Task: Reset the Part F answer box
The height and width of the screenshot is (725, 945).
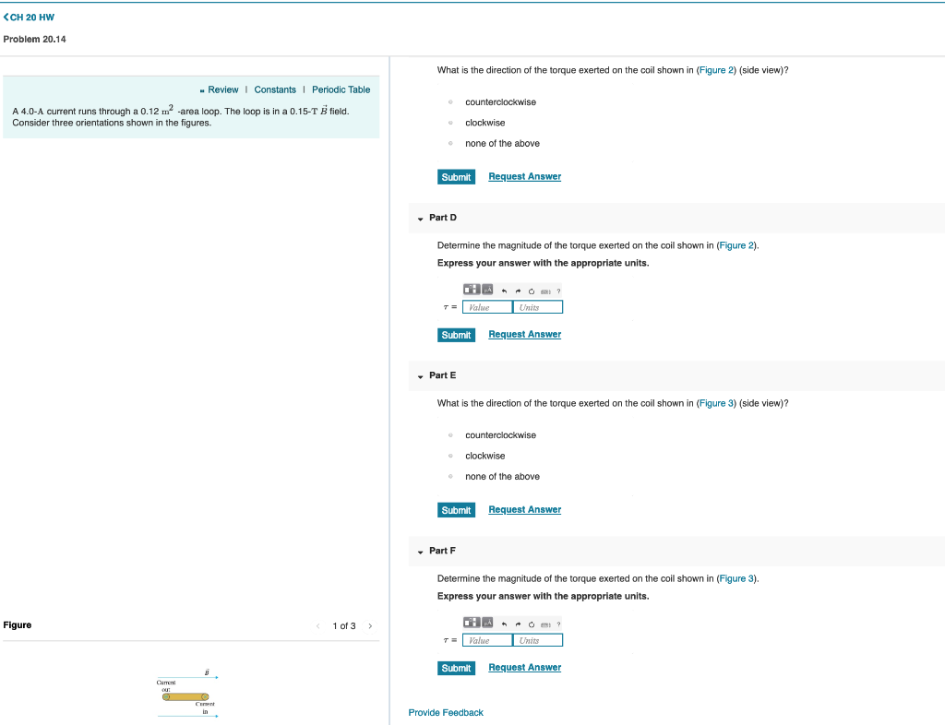Action: [532, 624]
